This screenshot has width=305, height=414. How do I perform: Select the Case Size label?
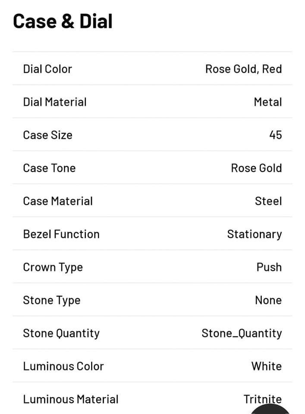point(48,135)
